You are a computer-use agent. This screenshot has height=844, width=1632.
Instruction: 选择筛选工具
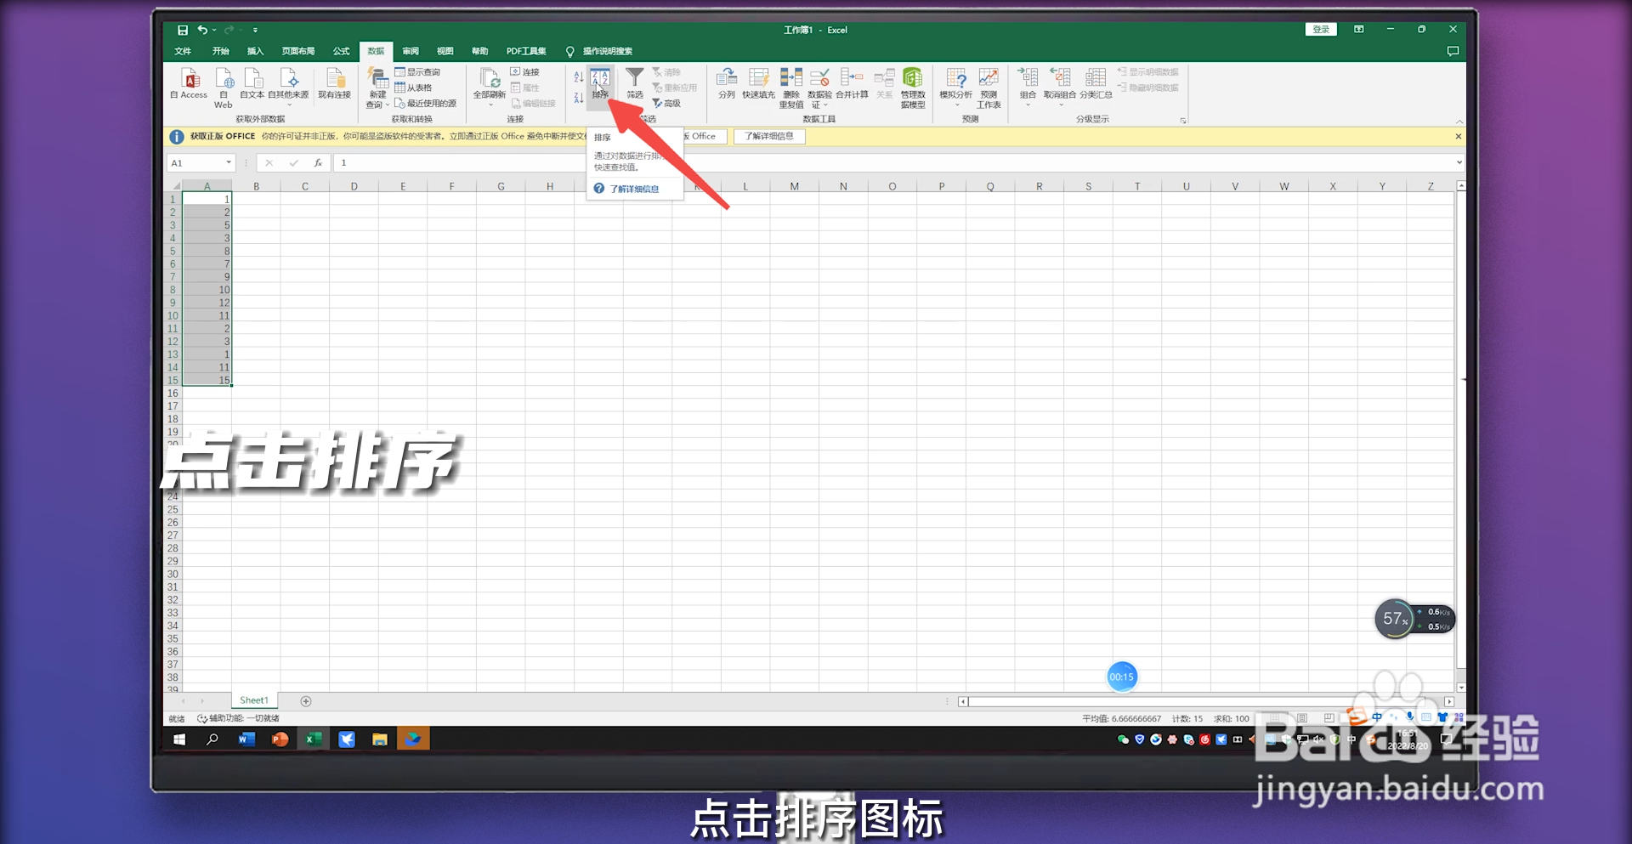point(635,85)
